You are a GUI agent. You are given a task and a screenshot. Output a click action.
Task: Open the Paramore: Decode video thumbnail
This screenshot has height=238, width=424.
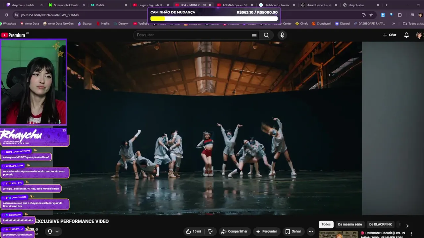coord(339,234)
